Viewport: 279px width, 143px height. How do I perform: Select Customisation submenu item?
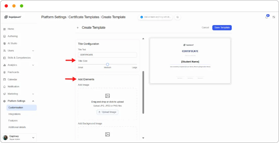(x=22, y=108)
